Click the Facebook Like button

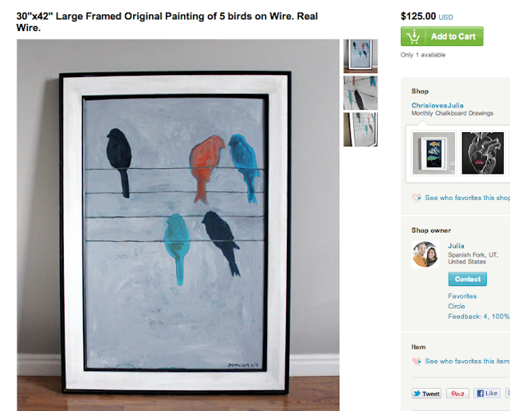[487, 393]
